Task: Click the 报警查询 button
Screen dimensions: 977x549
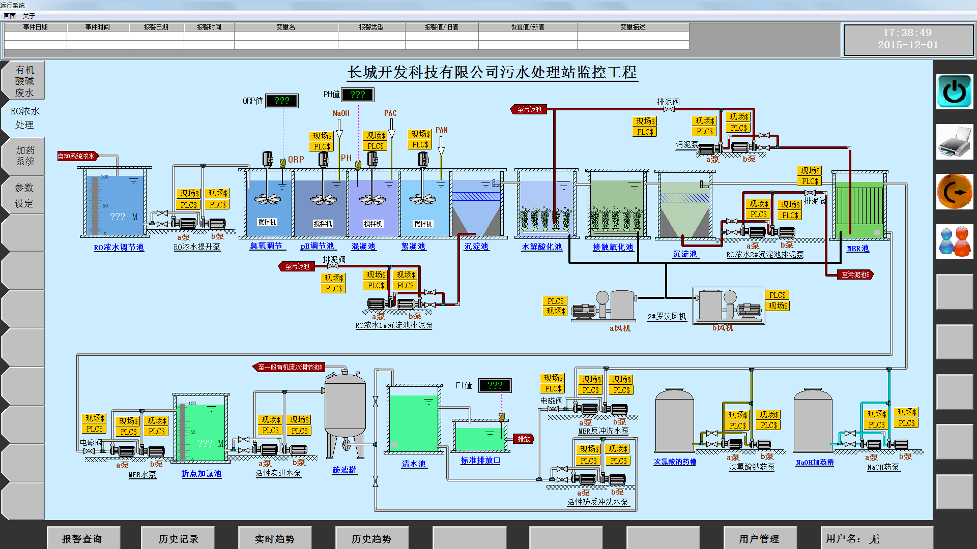Action: click(83, 538)
